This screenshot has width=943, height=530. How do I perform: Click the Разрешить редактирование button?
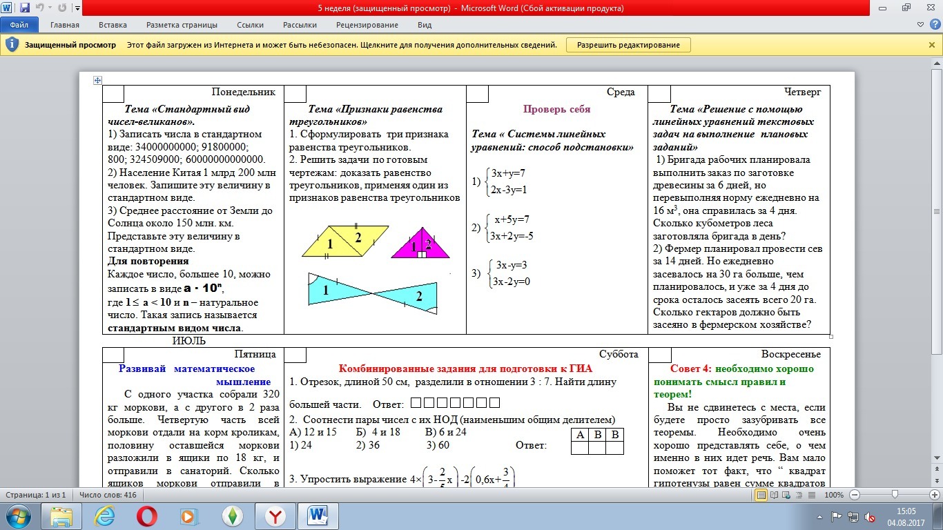point(628,45)
